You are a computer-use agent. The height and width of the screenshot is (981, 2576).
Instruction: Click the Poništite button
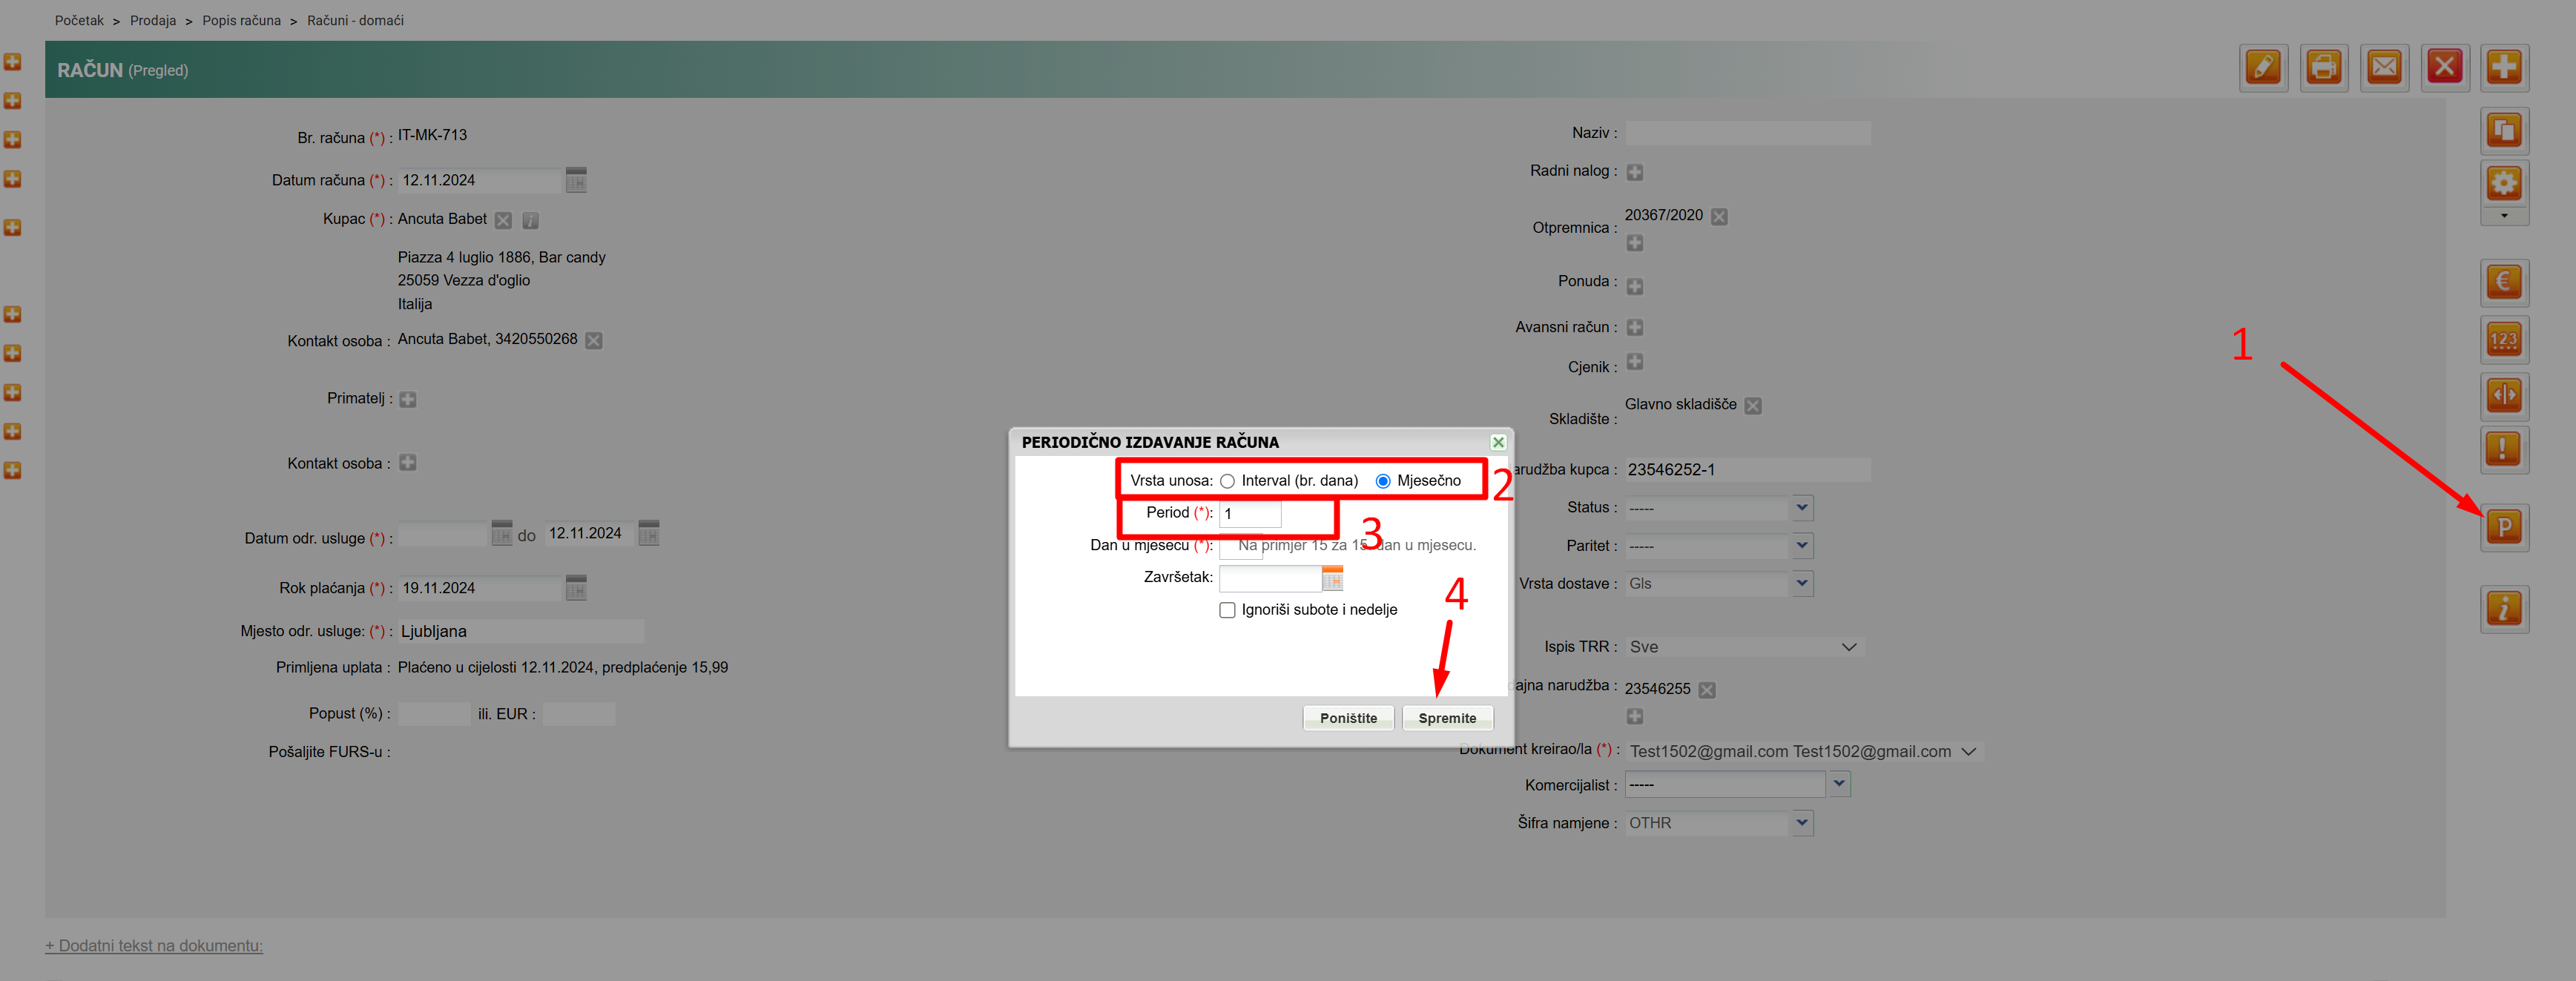coord(1347,718)
